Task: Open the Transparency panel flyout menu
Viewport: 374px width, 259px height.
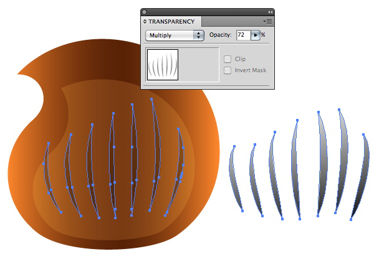Action: pos(267,22)
